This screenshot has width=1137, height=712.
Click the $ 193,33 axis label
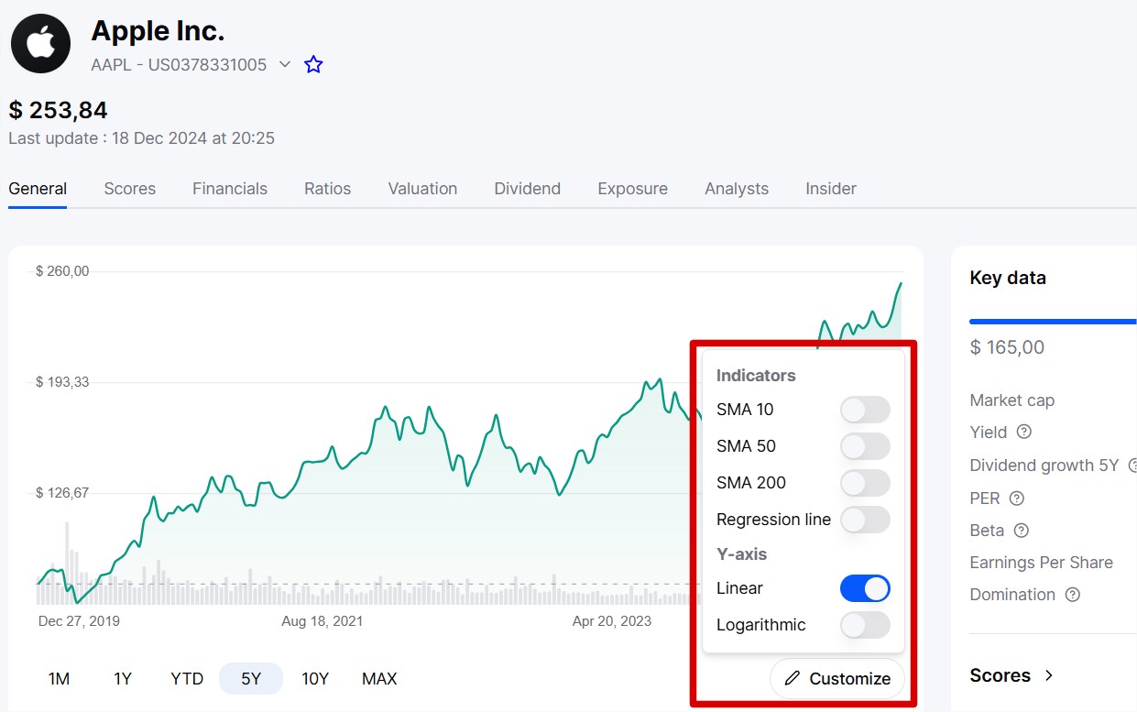[62, 382]
